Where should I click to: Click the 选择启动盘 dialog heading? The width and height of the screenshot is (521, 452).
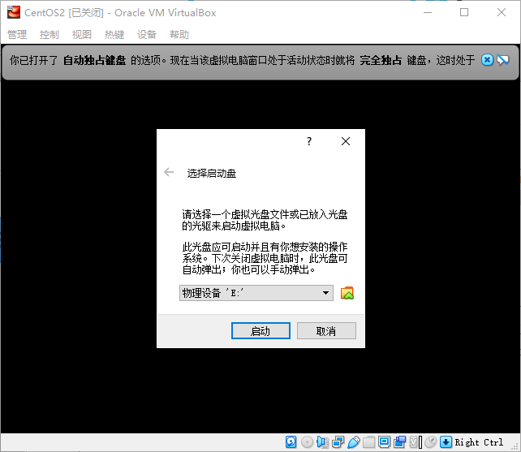tap(212, 173)
